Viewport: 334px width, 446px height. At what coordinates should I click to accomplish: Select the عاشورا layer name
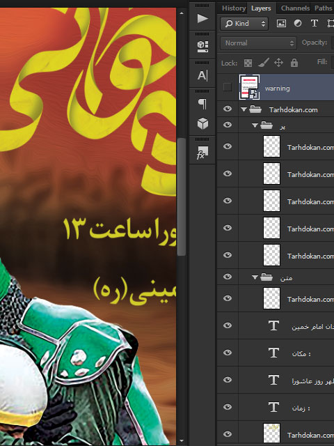tap(312, 381)
